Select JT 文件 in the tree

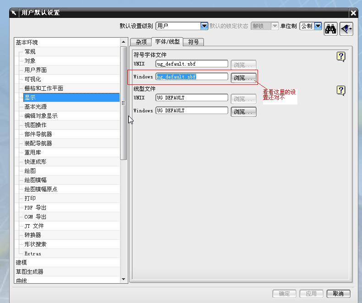(x=34, y=226)
